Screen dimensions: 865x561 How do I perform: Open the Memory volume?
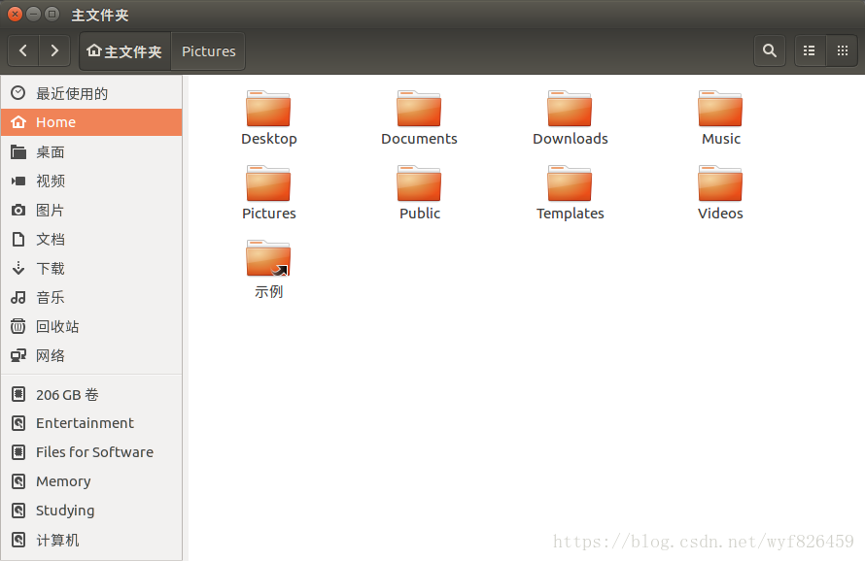(91, 481)
